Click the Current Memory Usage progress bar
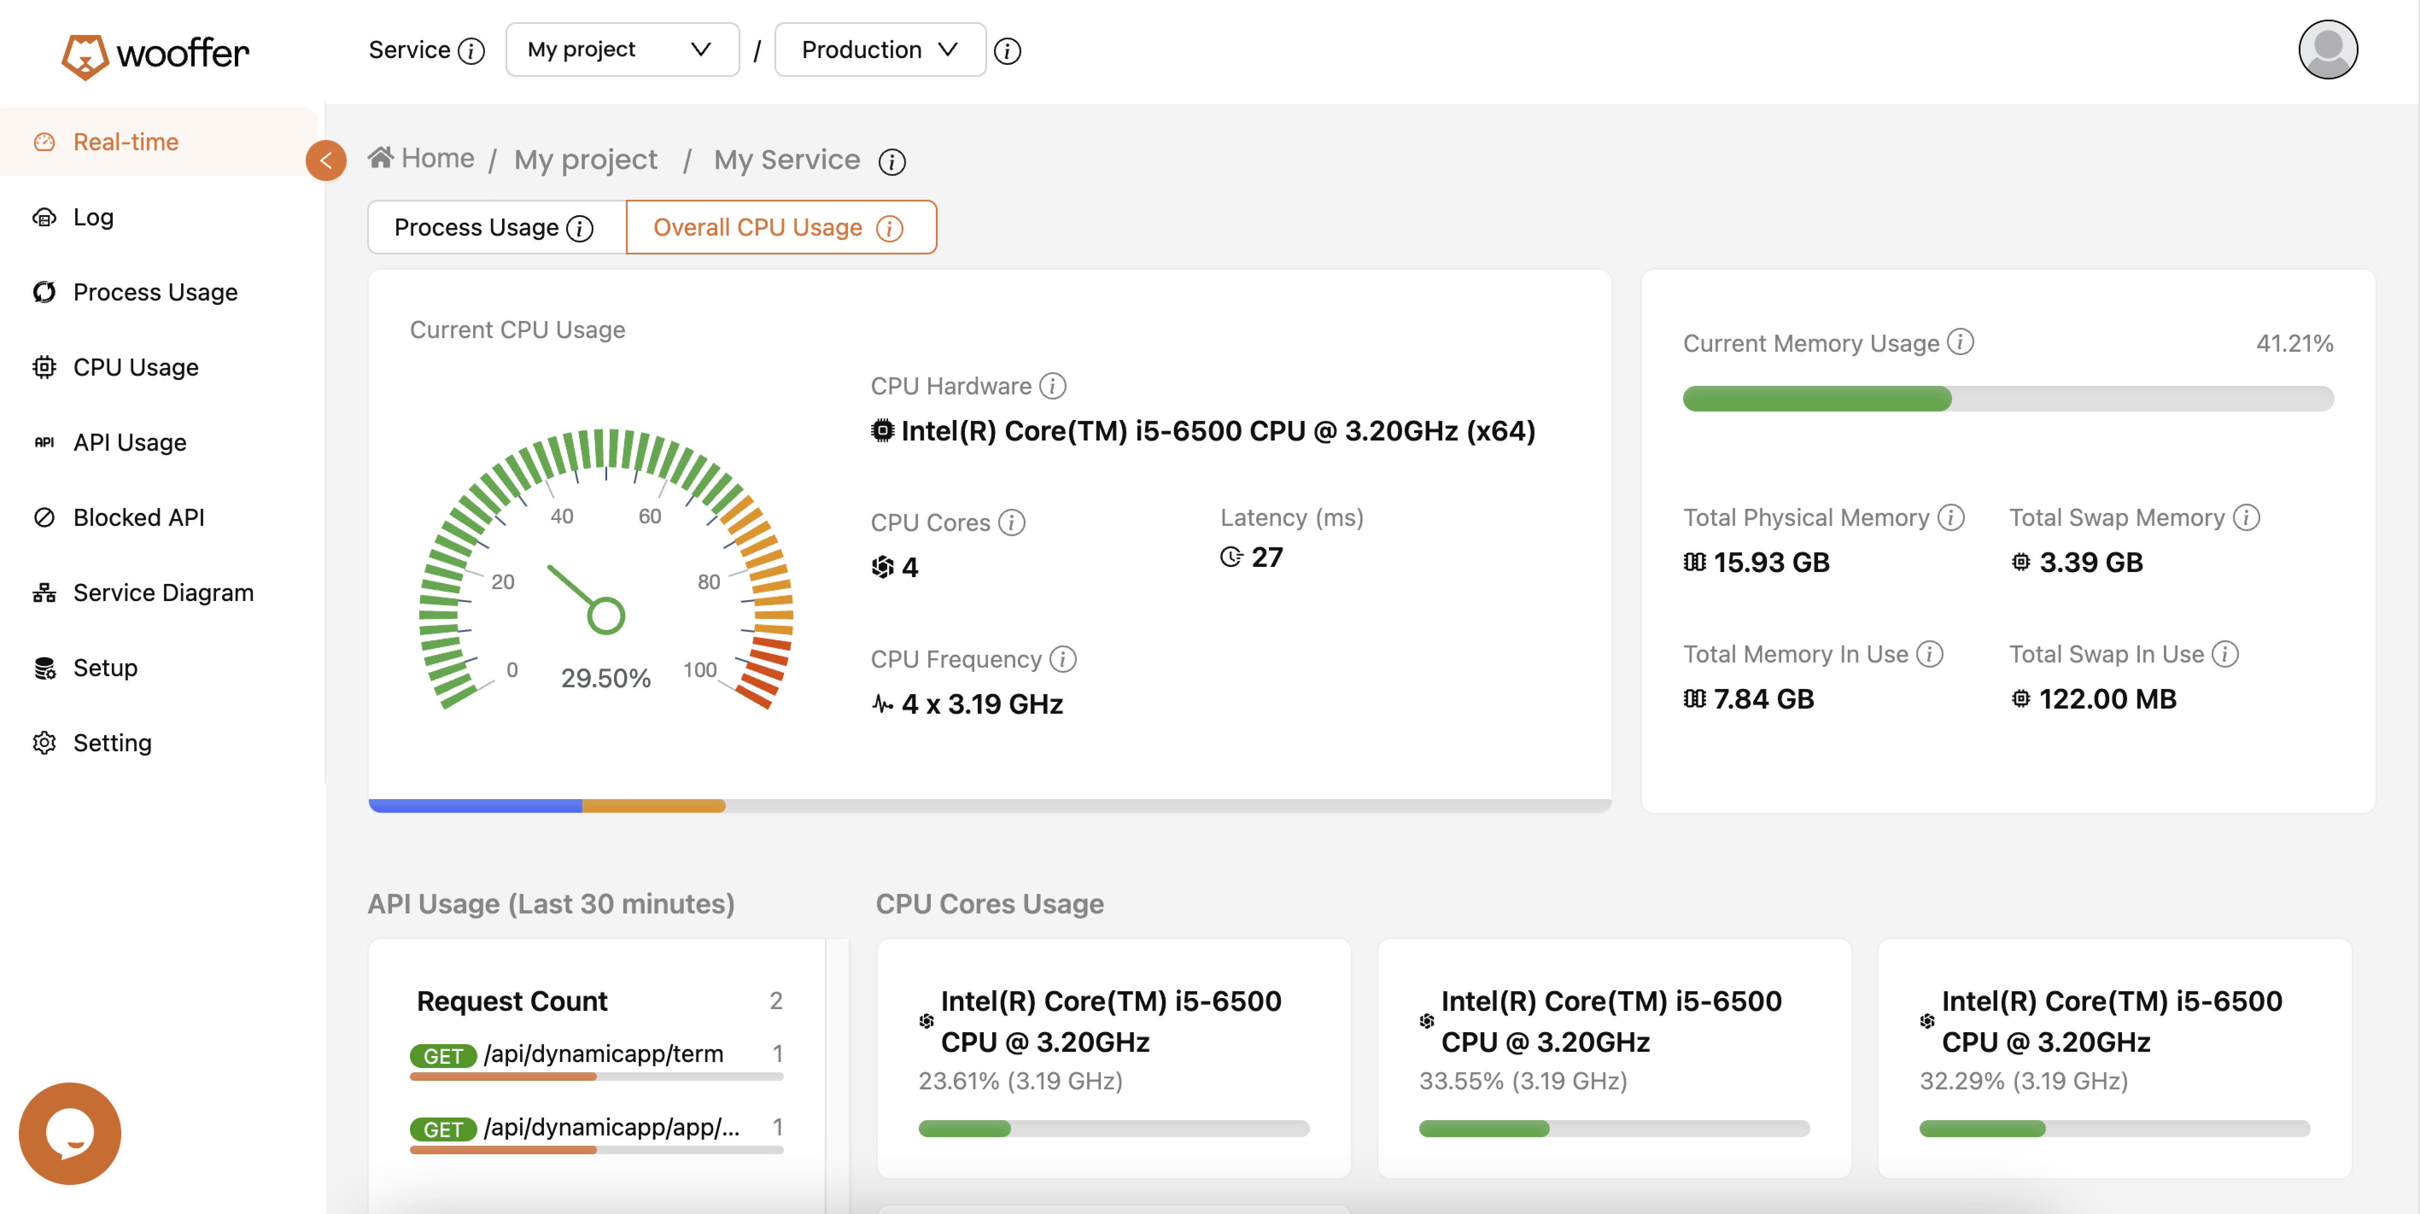Viewport: 2420px width, 1214px height. 2007,398
